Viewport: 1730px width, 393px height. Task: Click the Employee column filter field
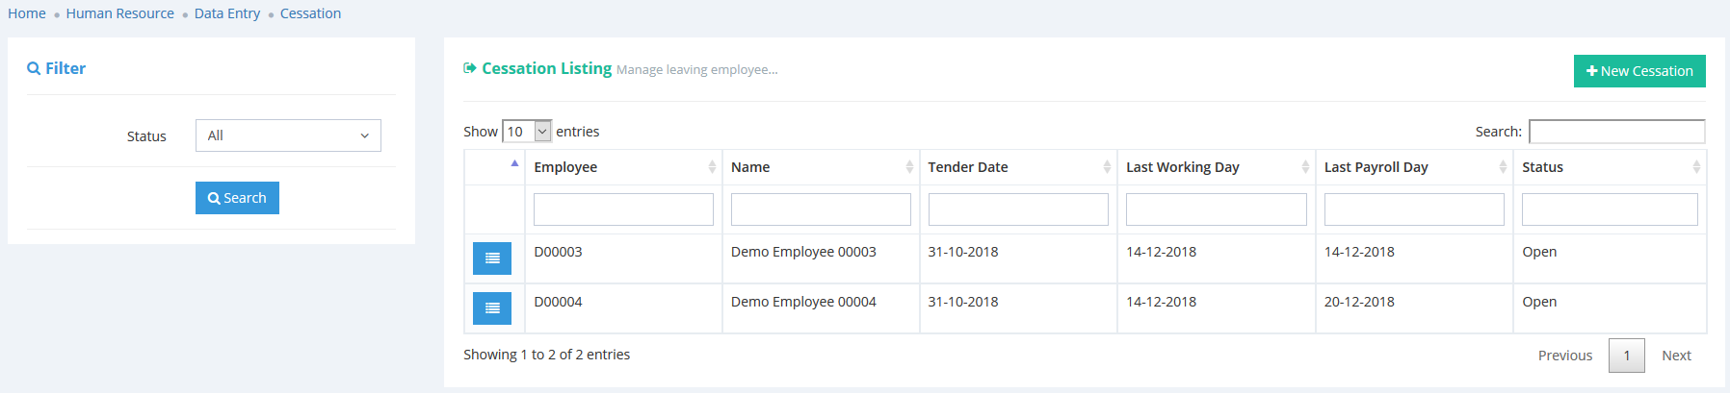623,209
